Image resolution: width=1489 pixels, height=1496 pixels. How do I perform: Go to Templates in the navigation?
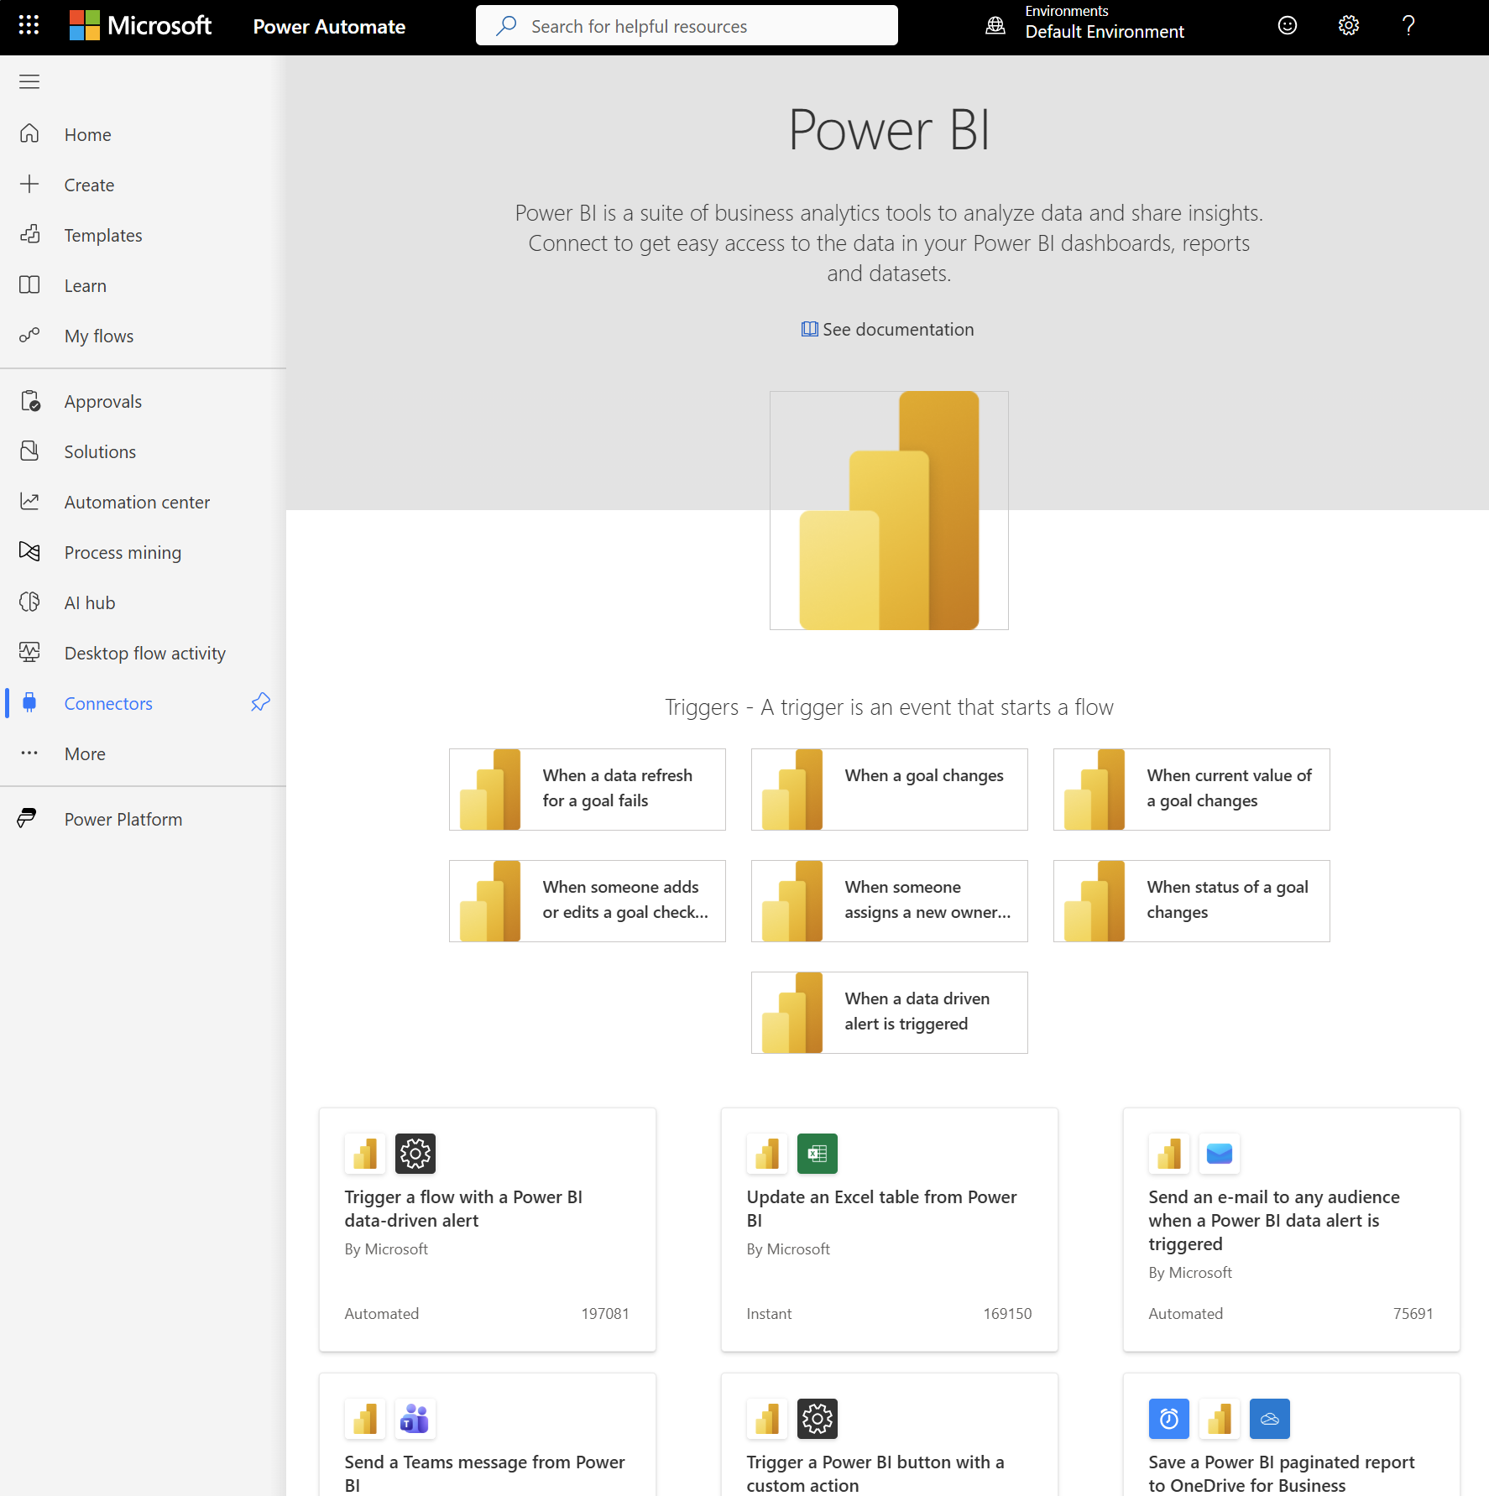click(103, 235)
